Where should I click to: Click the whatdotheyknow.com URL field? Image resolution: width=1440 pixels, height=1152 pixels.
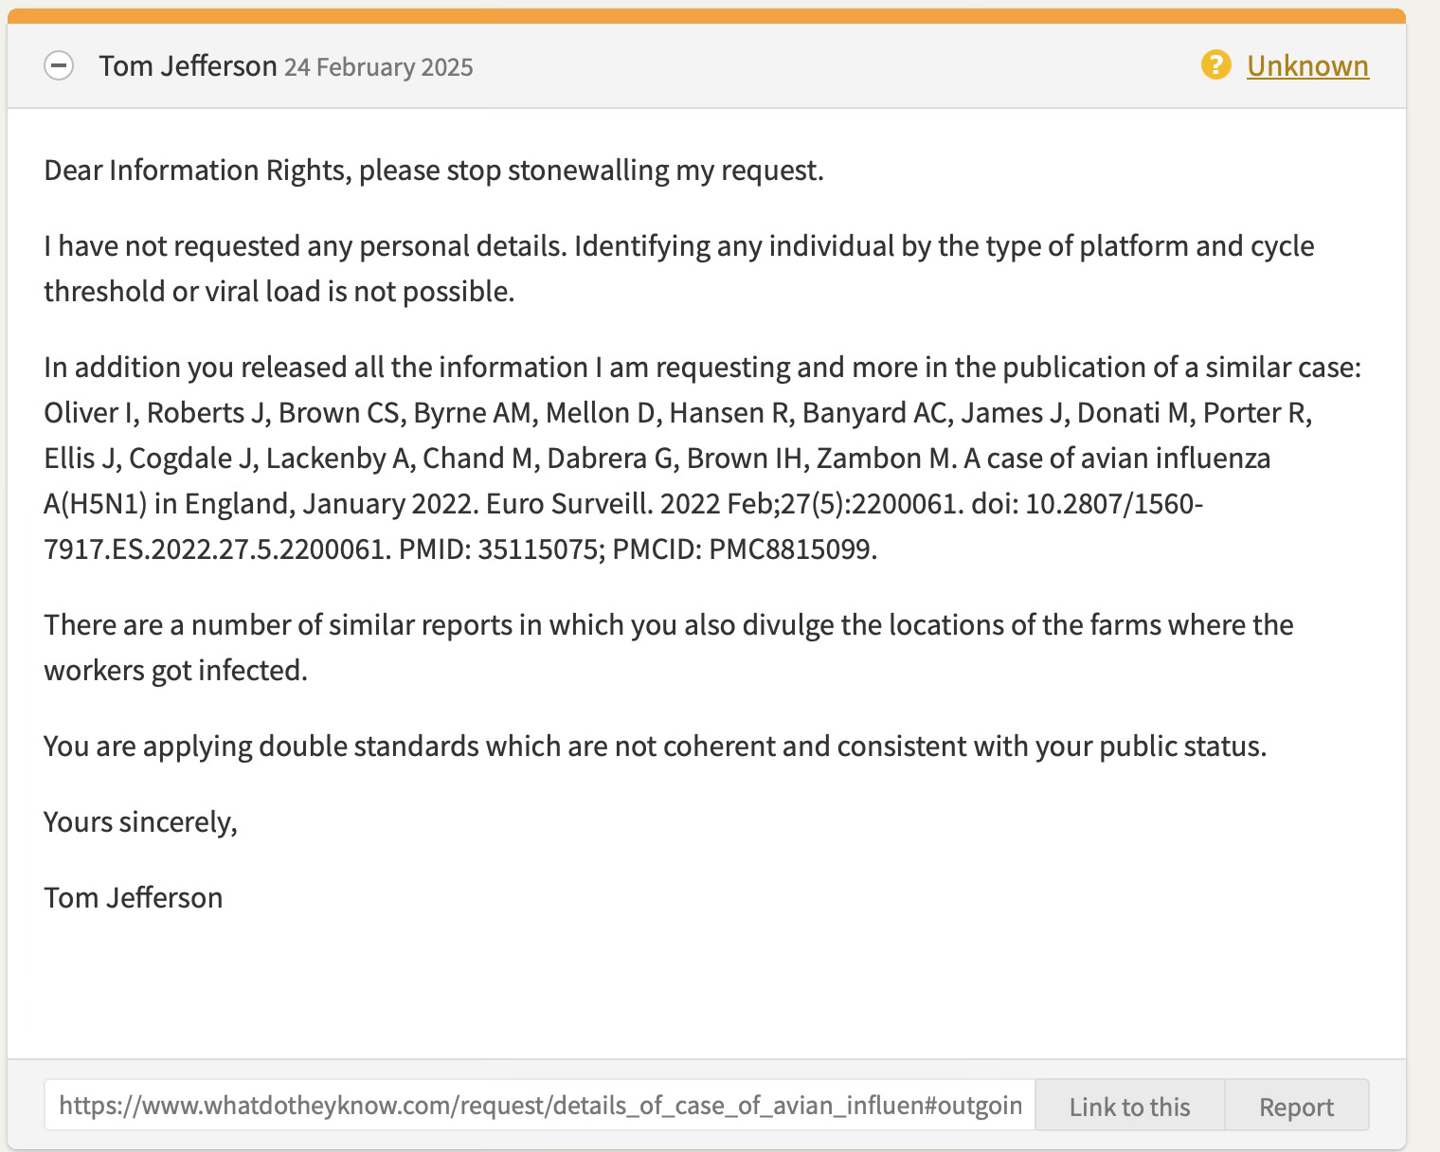click(x=540, y=1105)
